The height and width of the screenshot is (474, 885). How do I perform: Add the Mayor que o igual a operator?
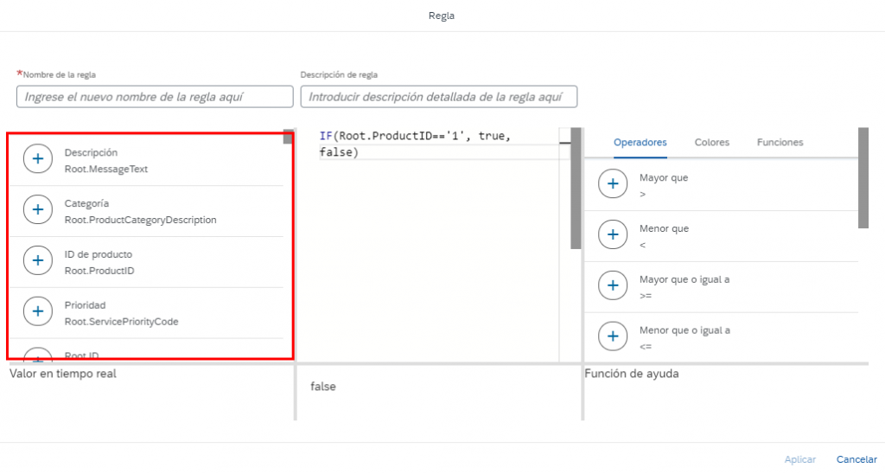coord(613,286)
